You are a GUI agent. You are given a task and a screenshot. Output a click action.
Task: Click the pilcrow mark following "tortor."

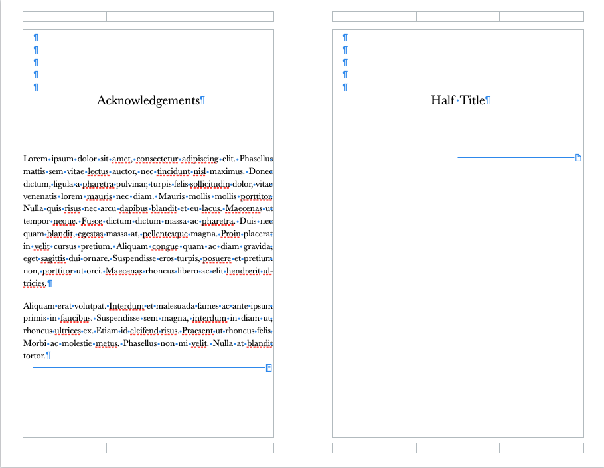pos(47,355)
